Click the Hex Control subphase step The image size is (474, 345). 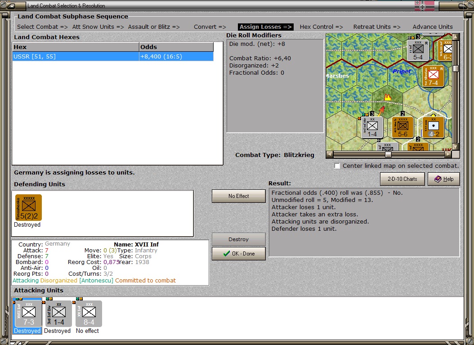coord(322,27)
